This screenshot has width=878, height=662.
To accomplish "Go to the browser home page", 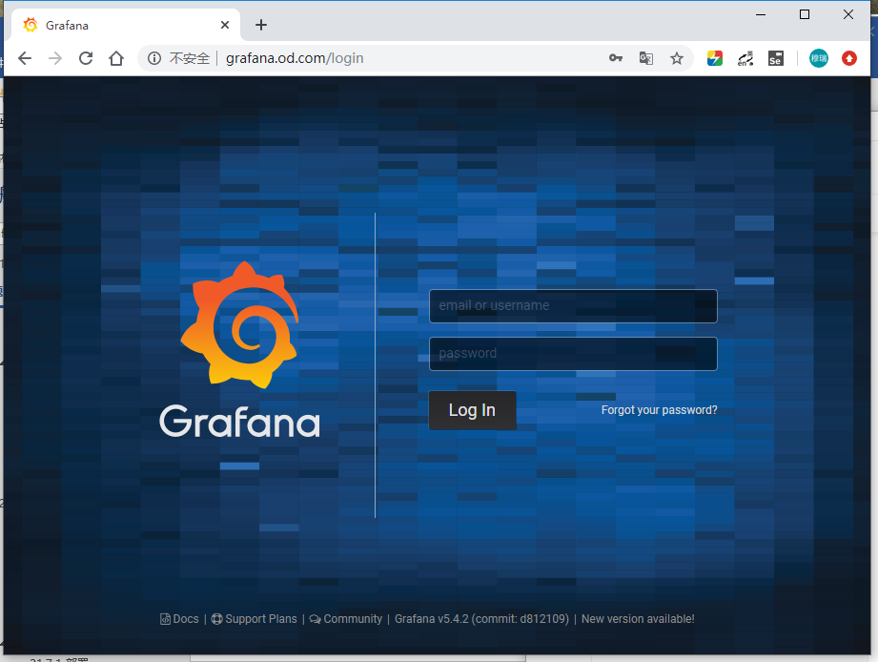I will pyautogui.click(x=116, y=58).
